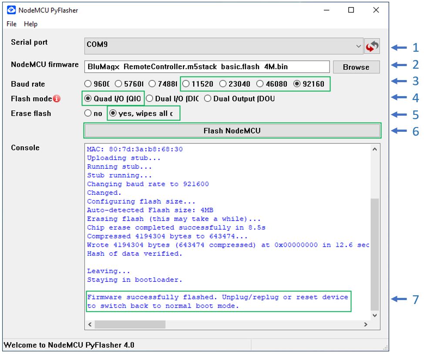Click the NodeMCU PyFlasher title bar app icon
Screen dimensions: 424x354
[x=11, y=10]
